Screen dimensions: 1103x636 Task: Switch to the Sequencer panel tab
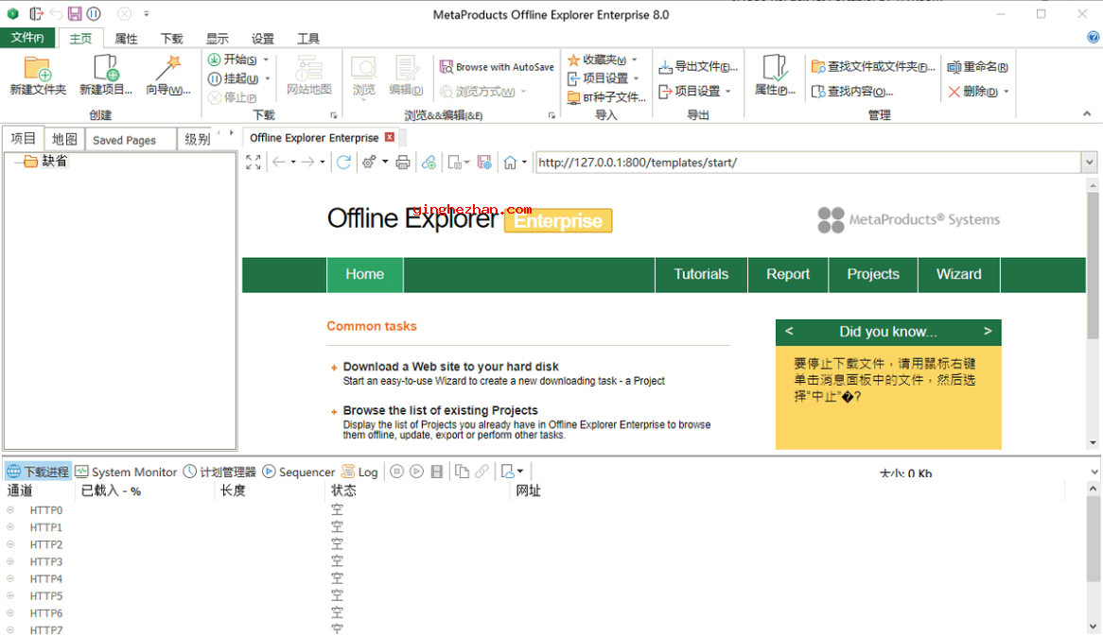(x=299, y=472)
